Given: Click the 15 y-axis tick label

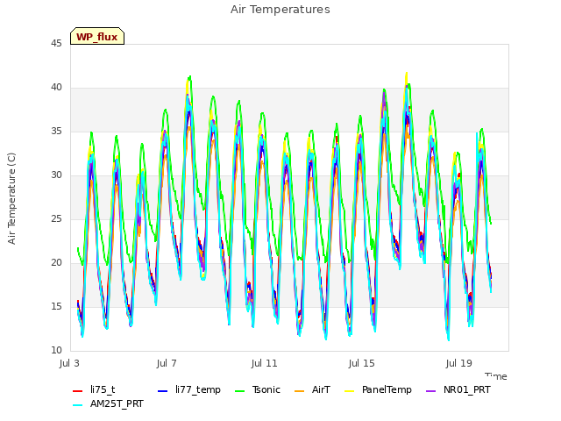Looking at the screenshot, I should (x=56, y=307).
